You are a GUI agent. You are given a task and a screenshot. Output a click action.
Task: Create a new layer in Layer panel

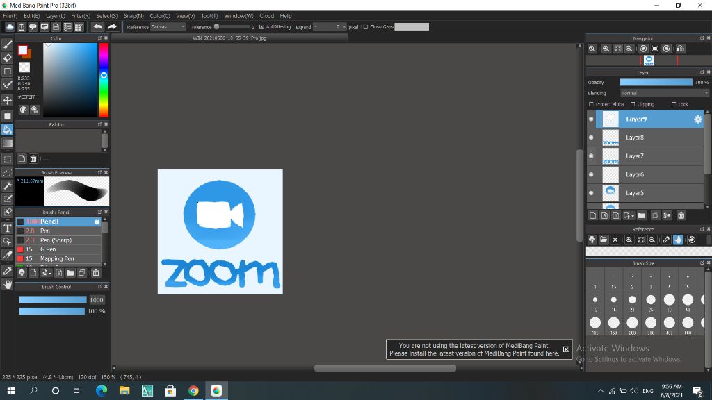592,215
